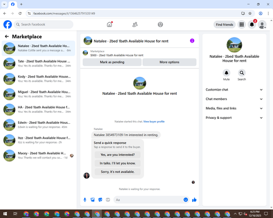Open the apps grid menu icon

coord(241,25)
